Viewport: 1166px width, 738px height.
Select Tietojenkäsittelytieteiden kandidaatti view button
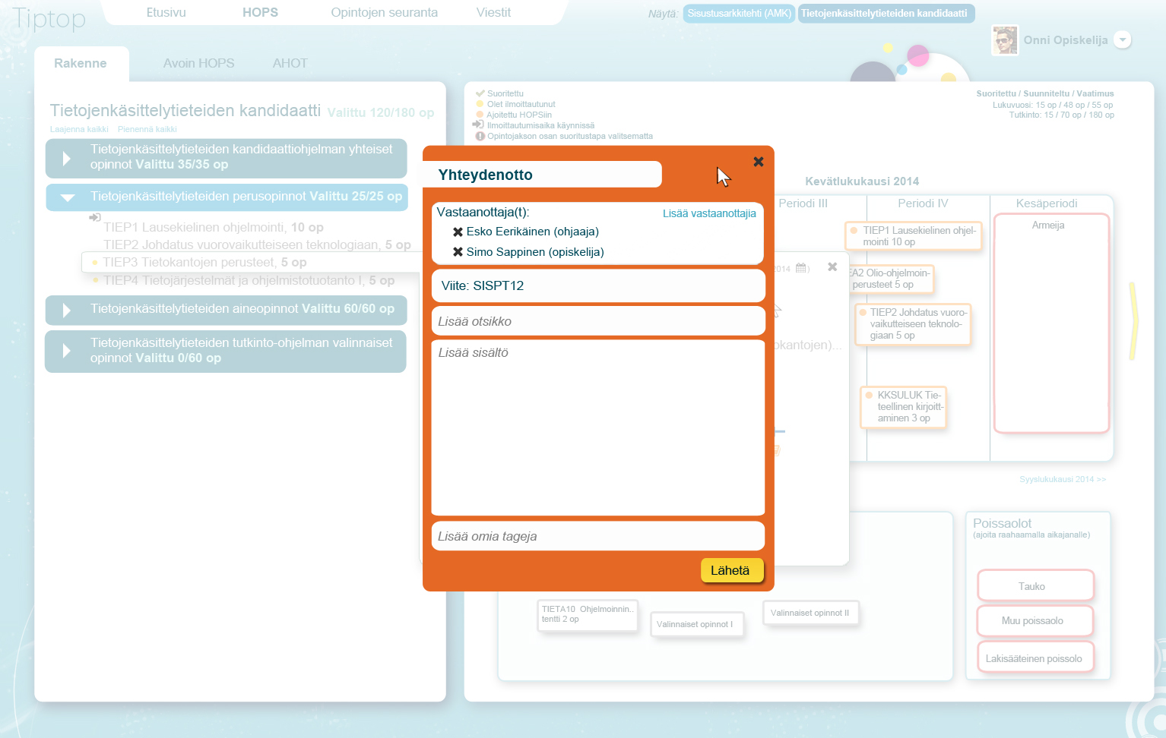tap(885, 14)
